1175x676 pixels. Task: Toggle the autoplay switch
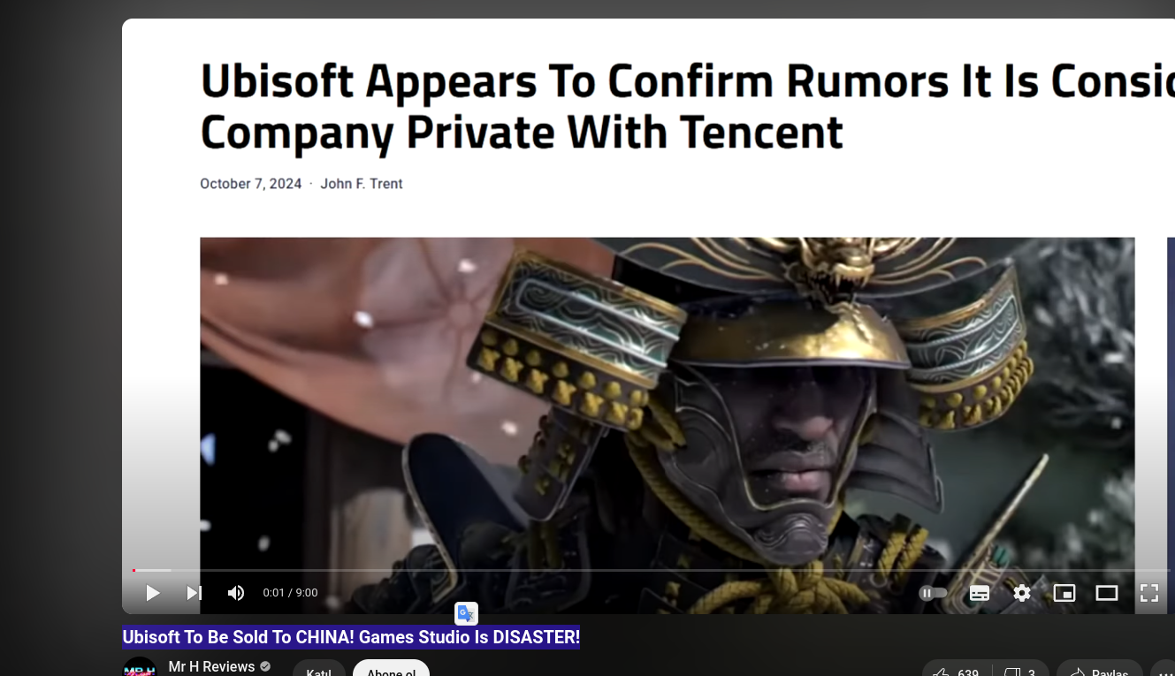[934, 593]
